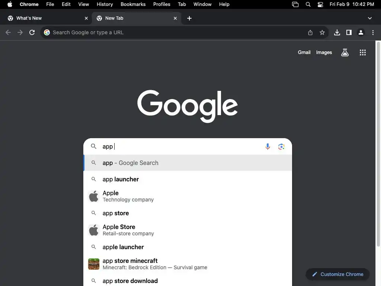
Task: Click the search box magnifier icon
Action: pos(93,146)
